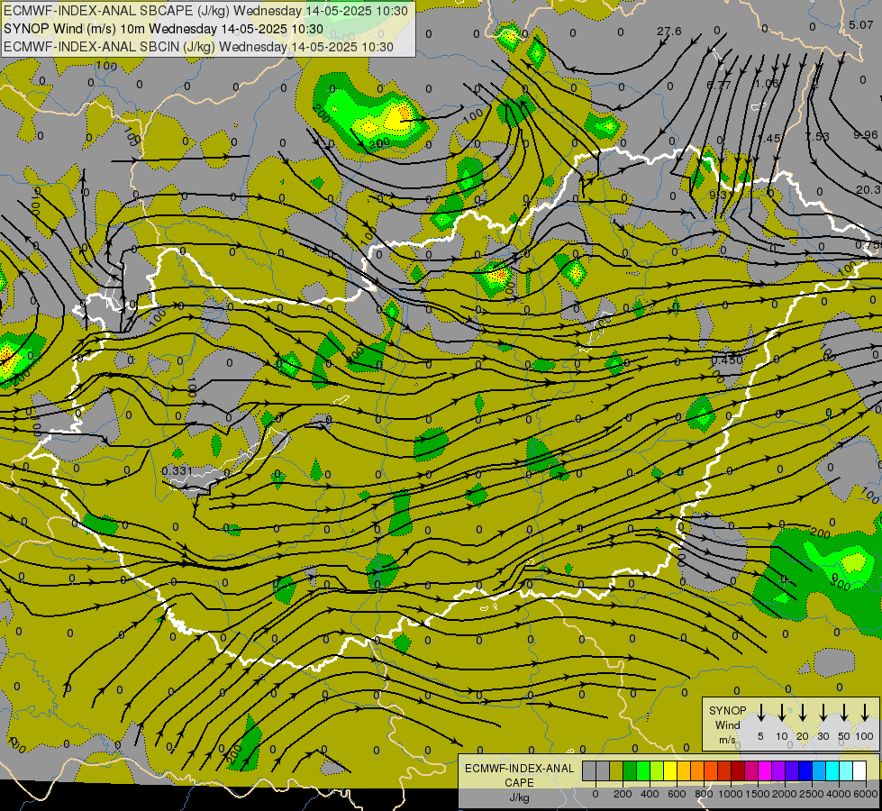
Task: Select the dark green swatch in CAPE color bar
Action: coord(630,770)
